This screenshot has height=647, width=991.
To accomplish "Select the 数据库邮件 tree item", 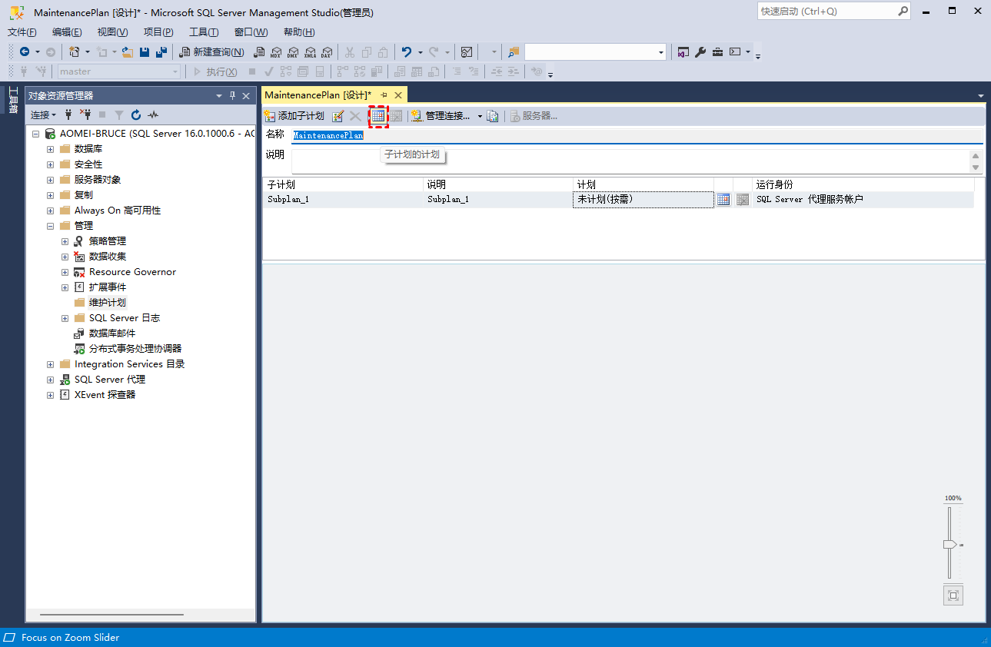I will [111, 333].
